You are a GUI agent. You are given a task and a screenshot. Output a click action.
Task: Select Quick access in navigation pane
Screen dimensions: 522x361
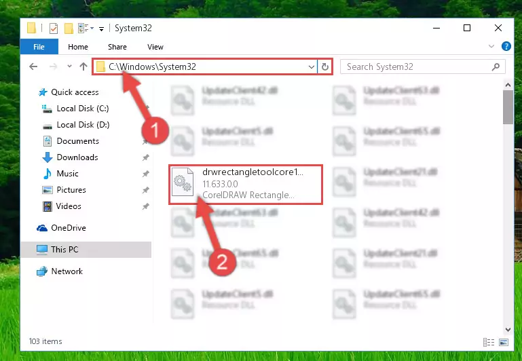[69, 92]
